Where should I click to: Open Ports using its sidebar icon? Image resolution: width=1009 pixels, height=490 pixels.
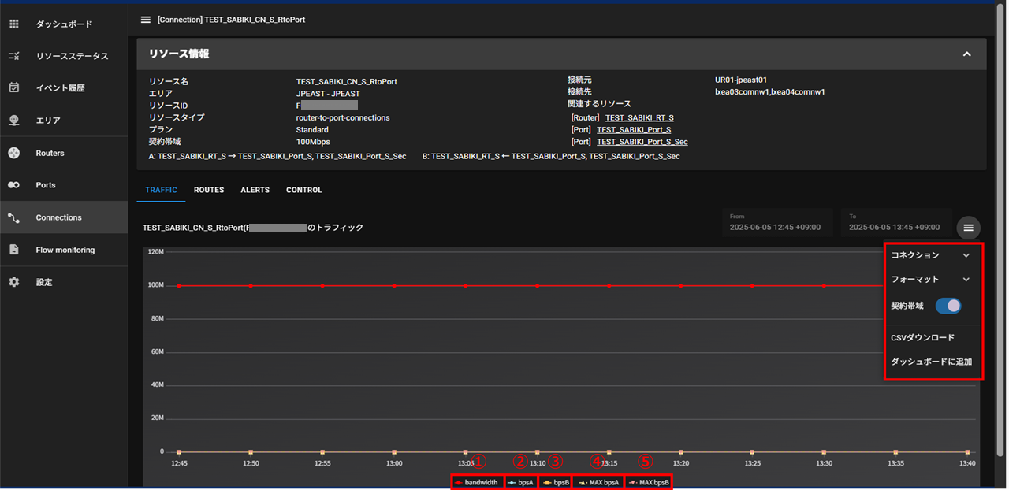tap(13, 185)
